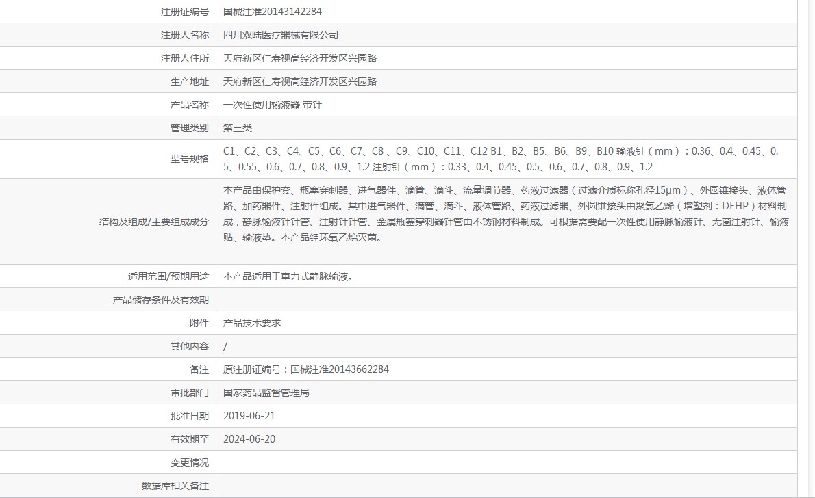Click the 附件 label
This screenshot has height=498, width=815.
click(x=199, y=323)
